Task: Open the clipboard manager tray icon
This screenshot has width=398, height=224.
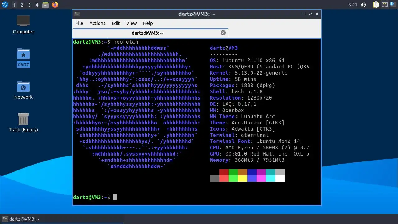Action: click(376, 5)
